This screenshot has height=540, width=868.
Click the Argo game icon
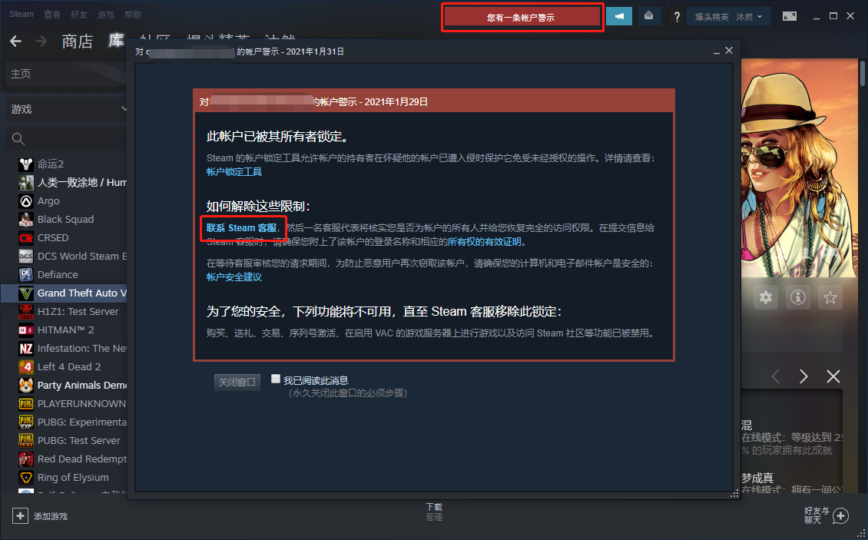(x=26, y=201)
